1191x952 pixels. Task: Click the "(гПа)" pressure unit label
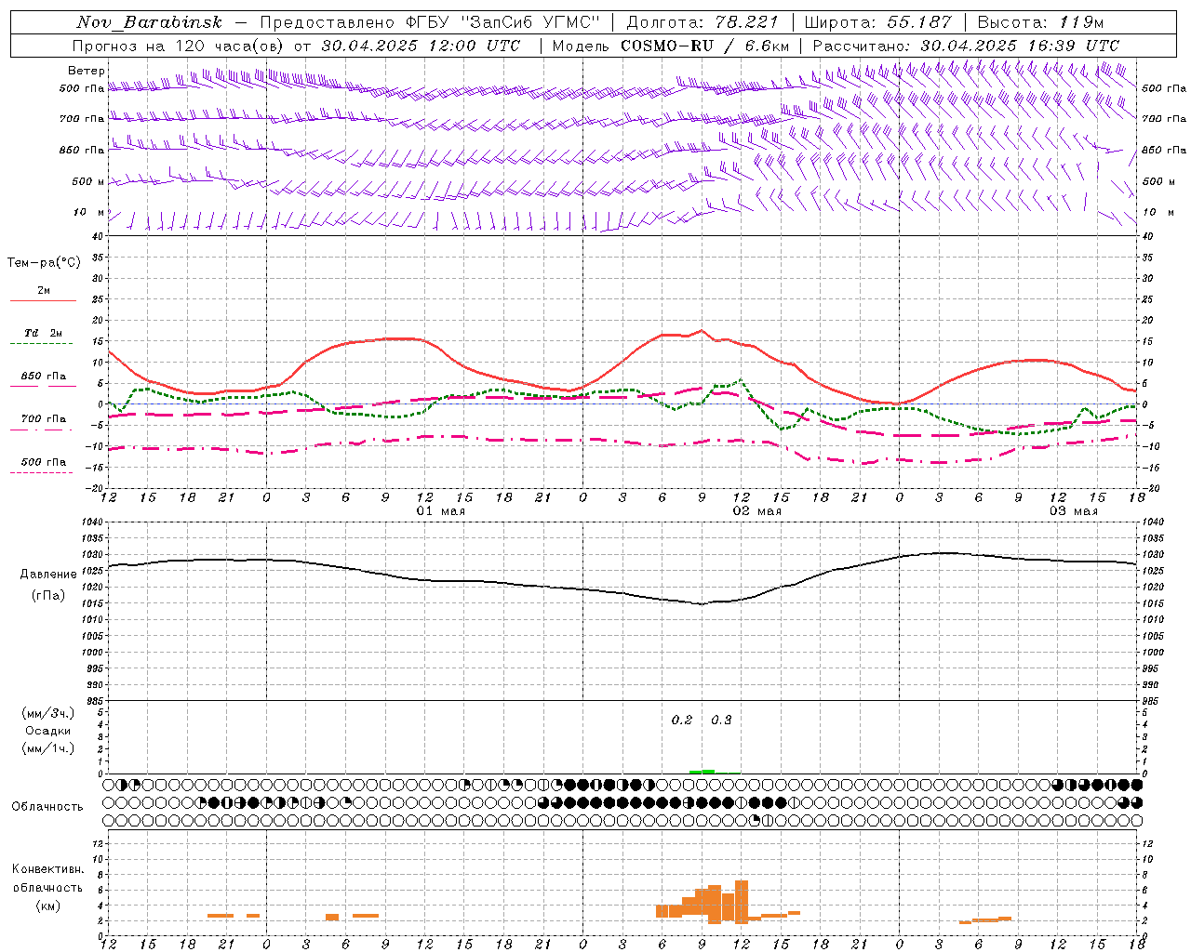click(x=48, y=596)
